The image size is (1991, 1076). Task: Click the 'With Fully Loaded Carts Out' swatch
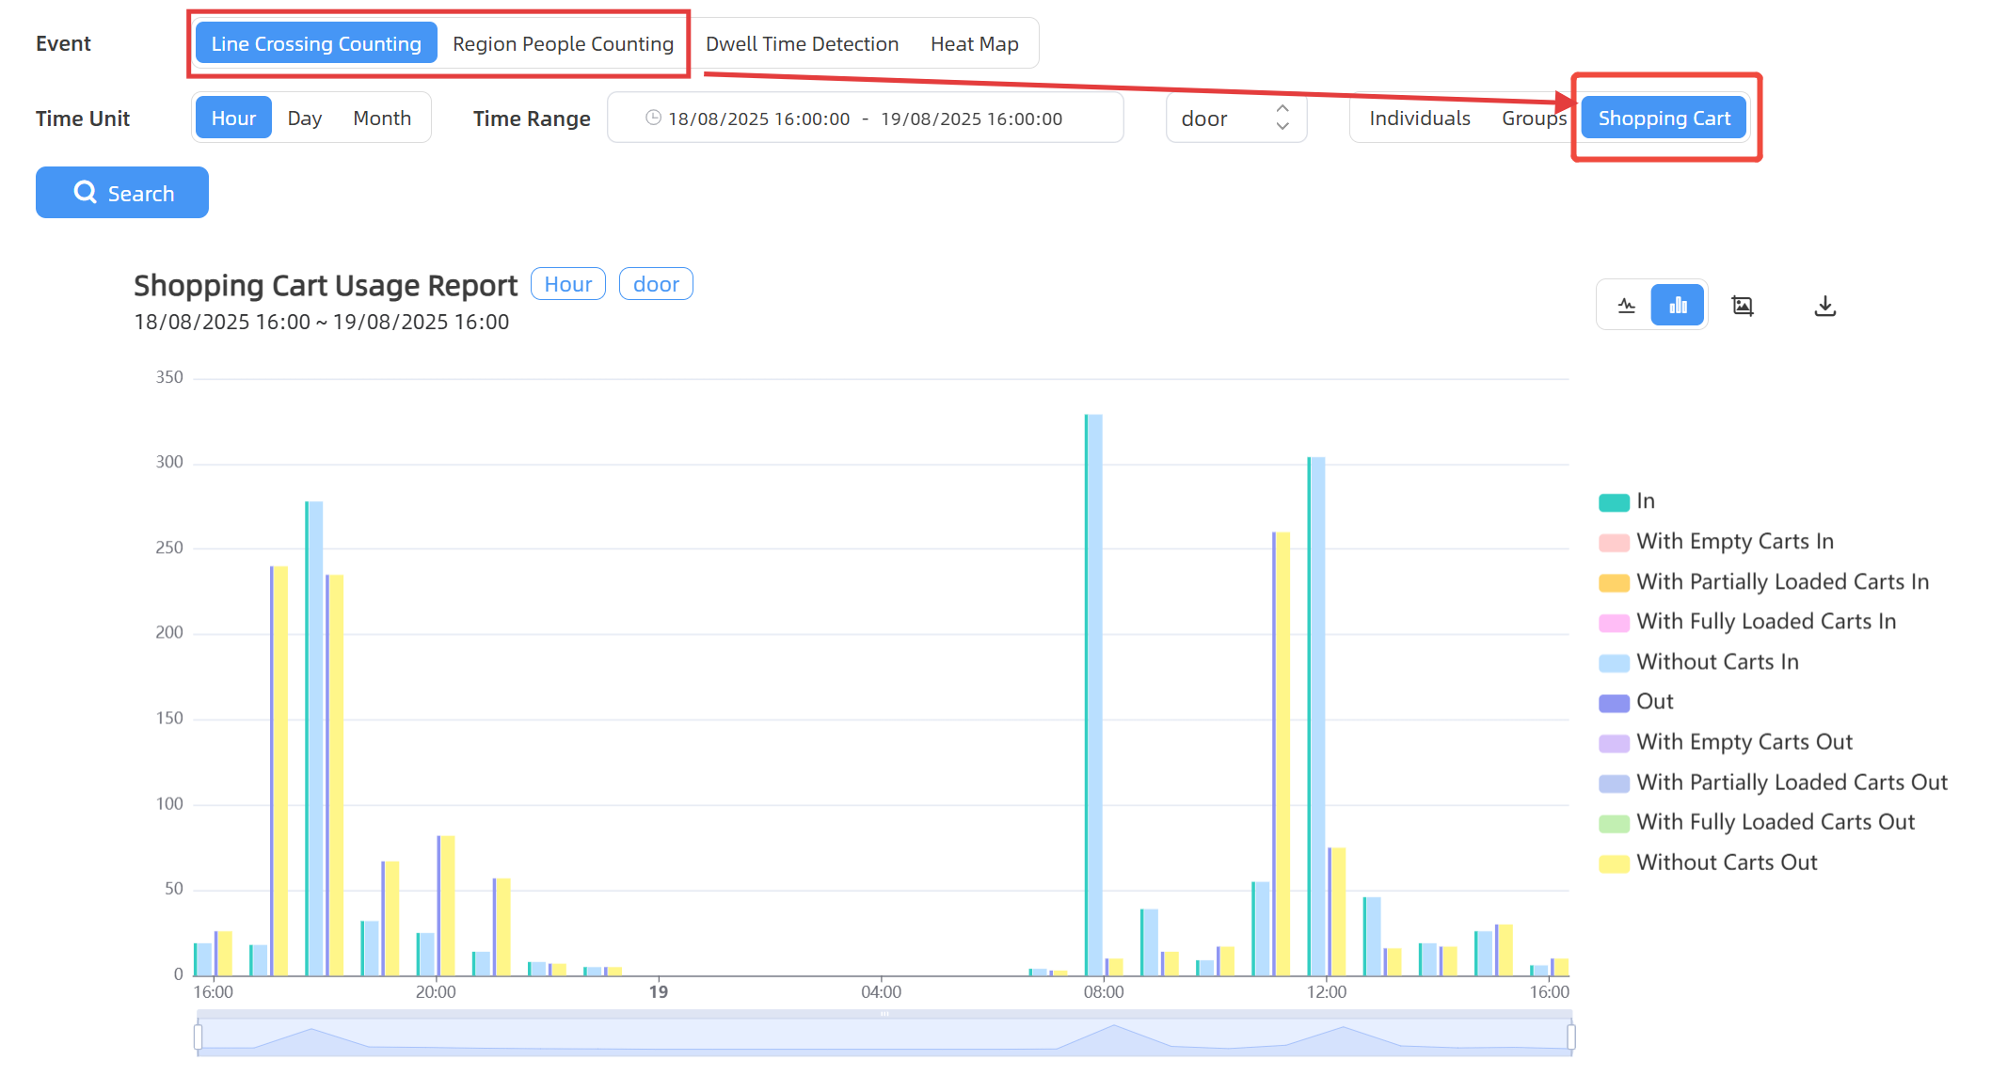pos(1614,823)
